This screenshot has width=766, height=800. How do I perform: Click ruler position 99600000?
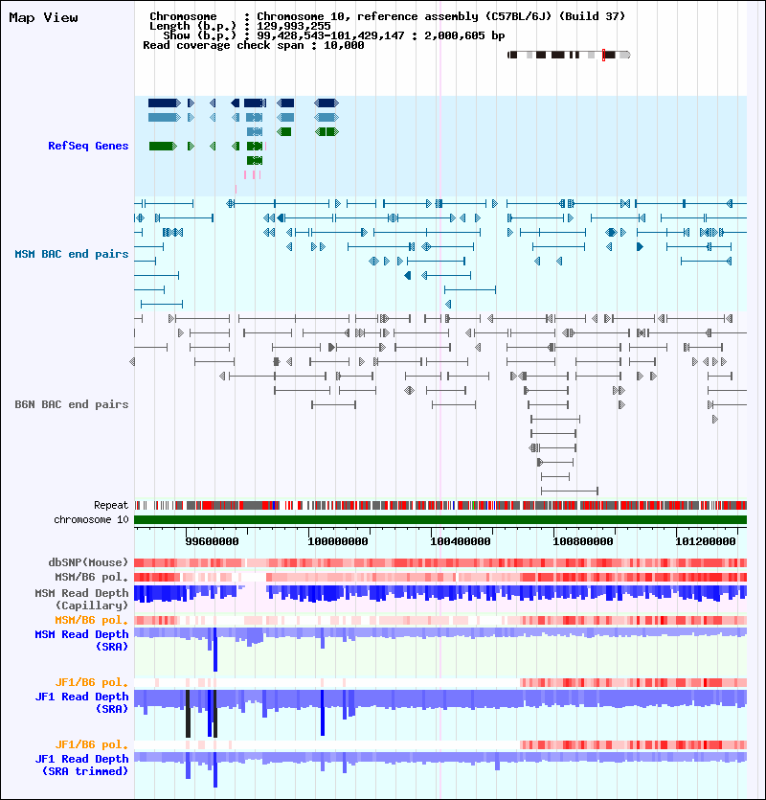click(x=212, y=541)
